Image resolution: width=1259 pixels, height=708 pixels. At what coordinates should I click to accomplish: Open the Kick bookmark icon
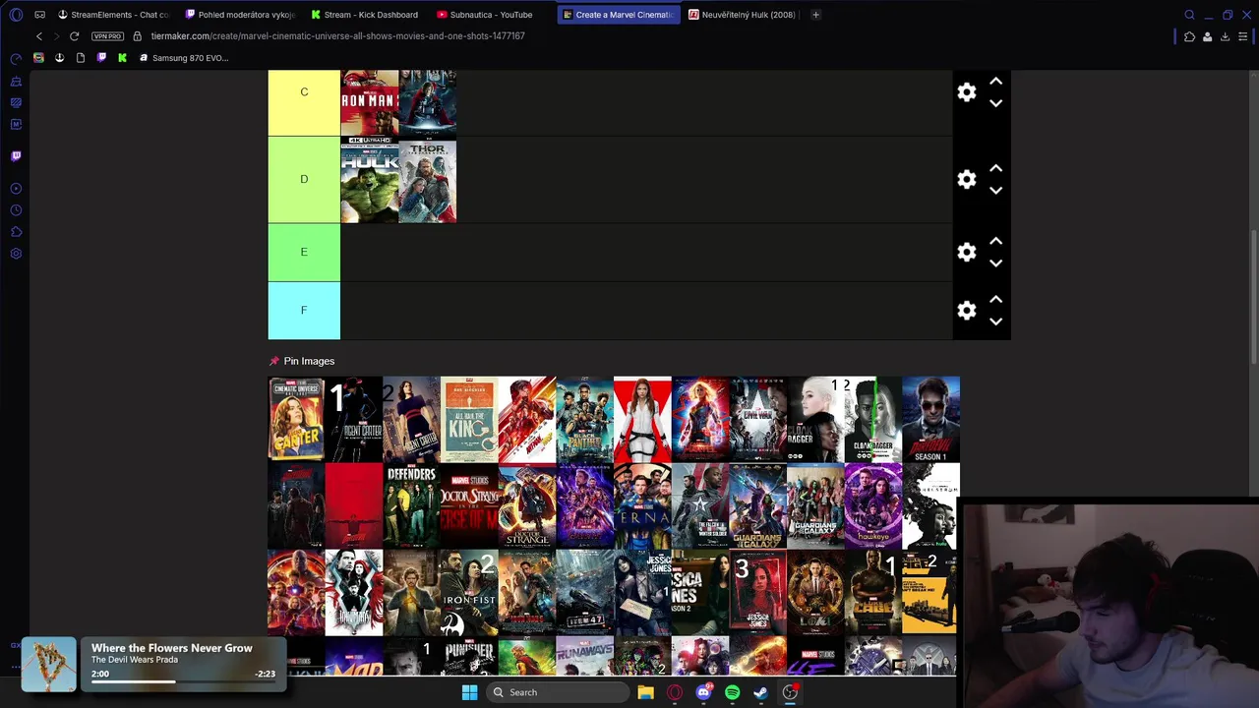[x=122, y=58]
